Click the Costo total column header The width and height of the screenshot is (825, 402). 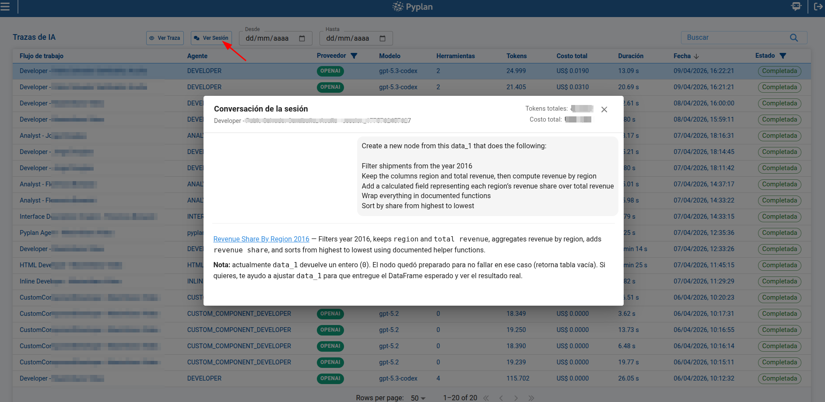pos(572,56)
